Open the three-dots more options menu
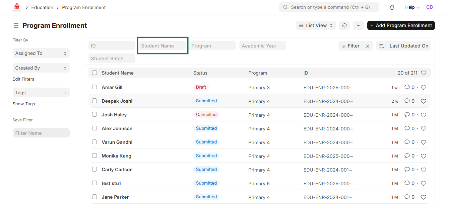This screenshot has height=206, width=449. [358, 25]
